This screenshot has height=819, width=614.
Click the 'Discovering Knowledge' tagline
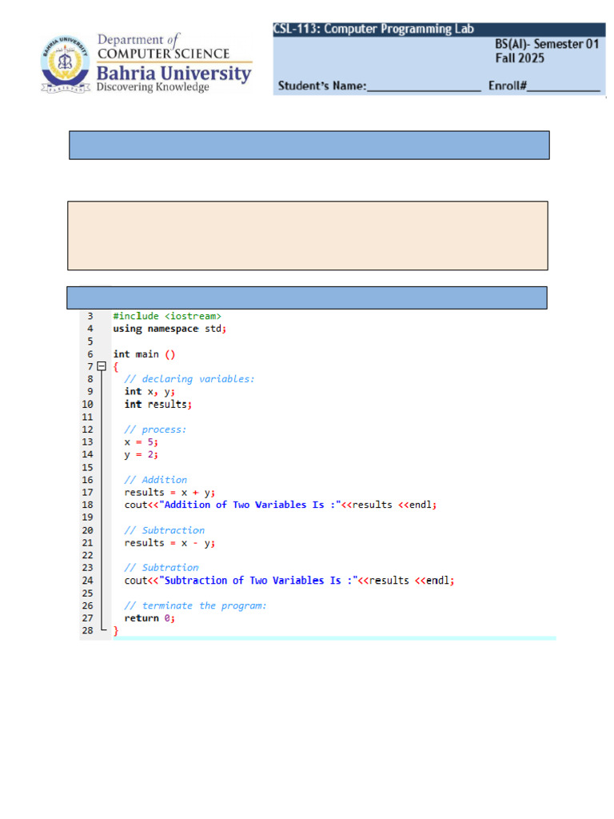click(153, 87)
